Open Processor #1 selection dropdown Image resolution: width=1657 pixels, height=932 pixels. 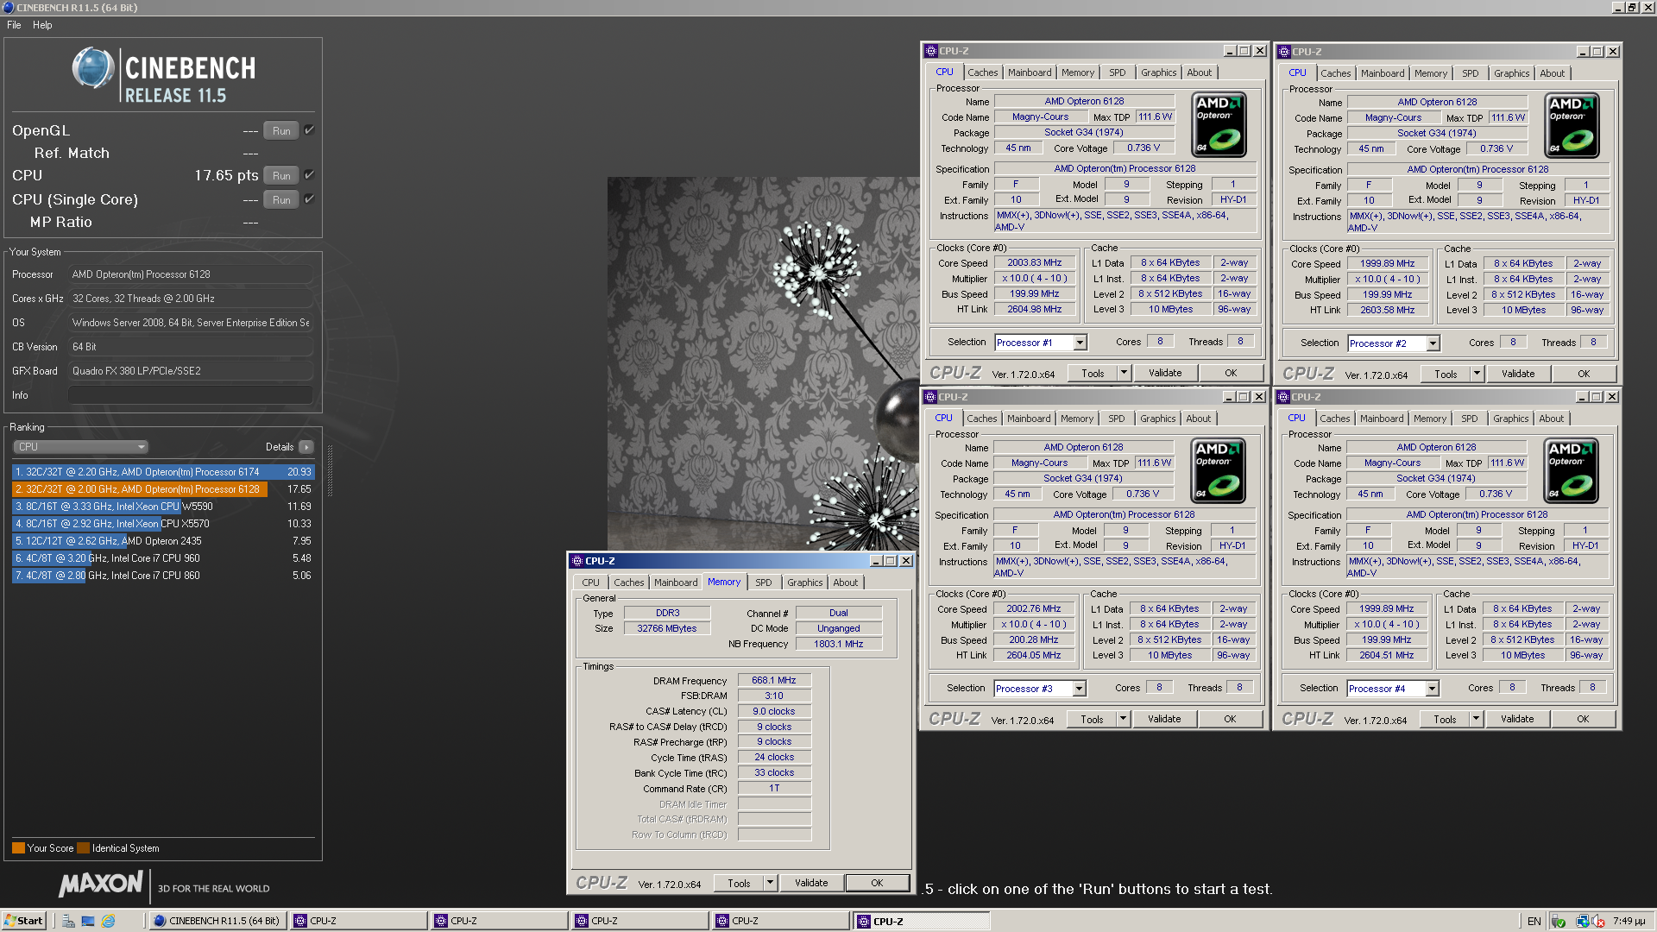[x=1080, y=343]
